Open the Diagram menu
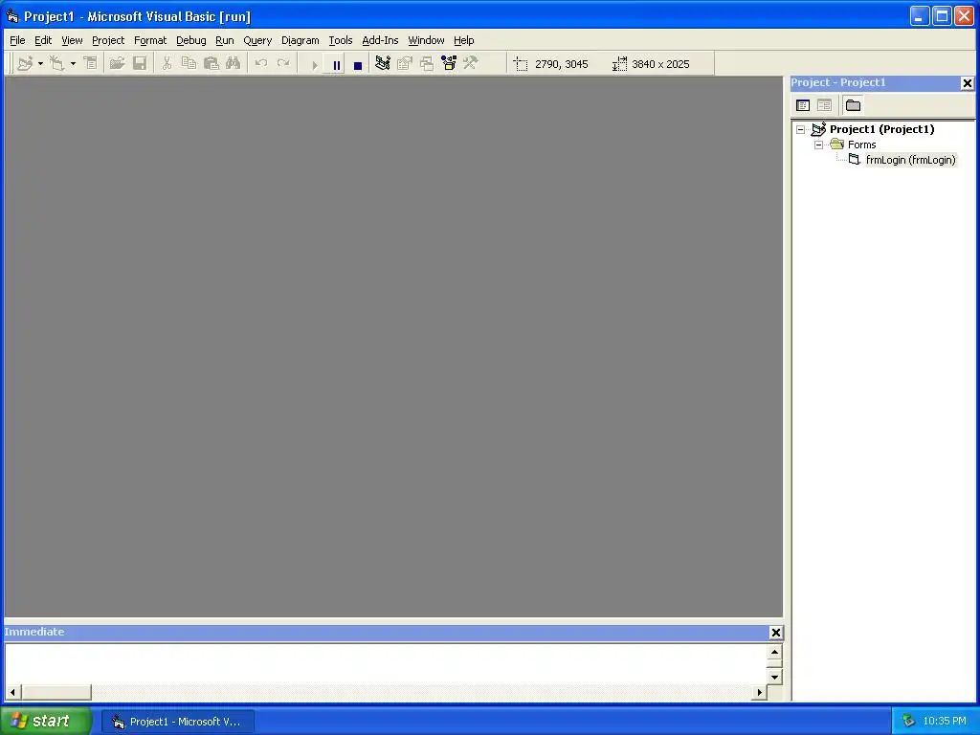Image resolution: width=980 pixels, height=735 pixels. (300, 40)
